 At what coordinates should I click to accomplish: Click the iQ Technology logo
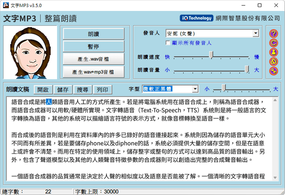pyautogui.click(x=196, y=18)
